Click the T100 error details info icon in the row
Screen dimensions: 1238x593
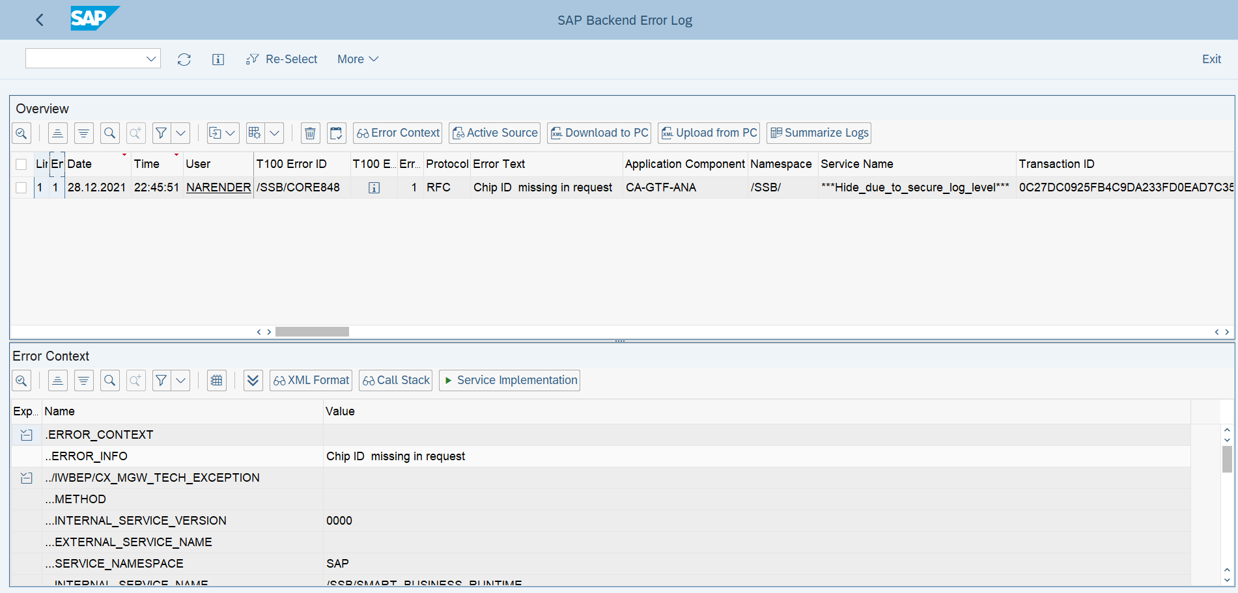[374, 187]
